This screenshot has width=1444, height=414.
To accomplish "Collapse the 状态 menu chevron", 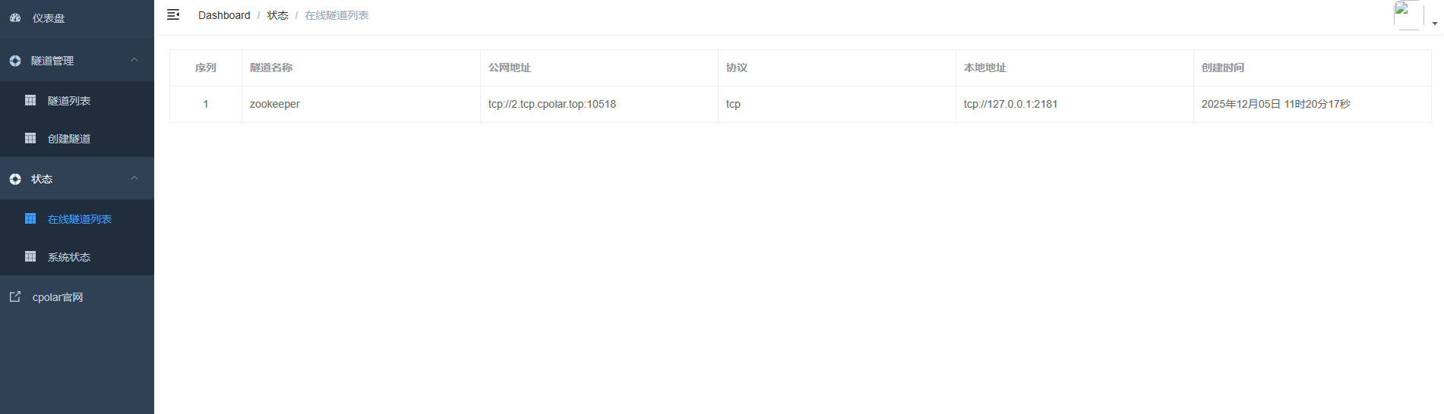I will 134,178.
